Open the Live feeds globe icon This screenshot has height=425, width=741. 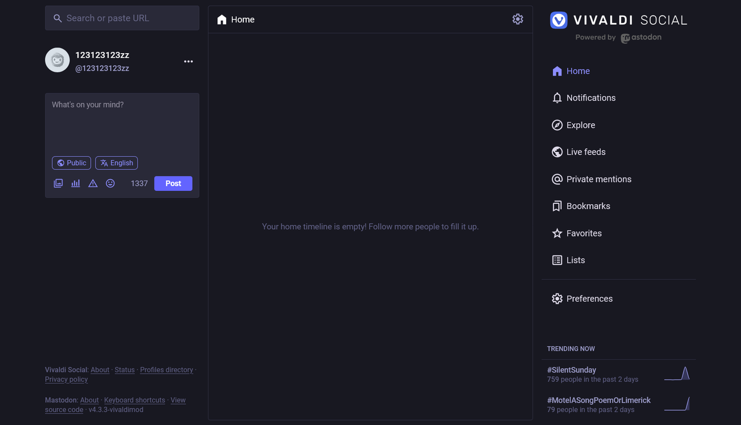557,152
